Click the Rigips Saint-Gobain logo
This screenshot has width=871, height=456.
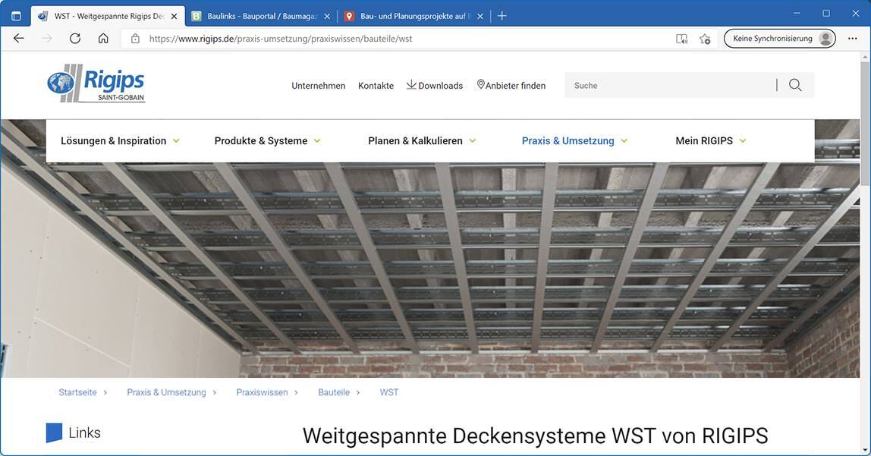tap(96, 83)
